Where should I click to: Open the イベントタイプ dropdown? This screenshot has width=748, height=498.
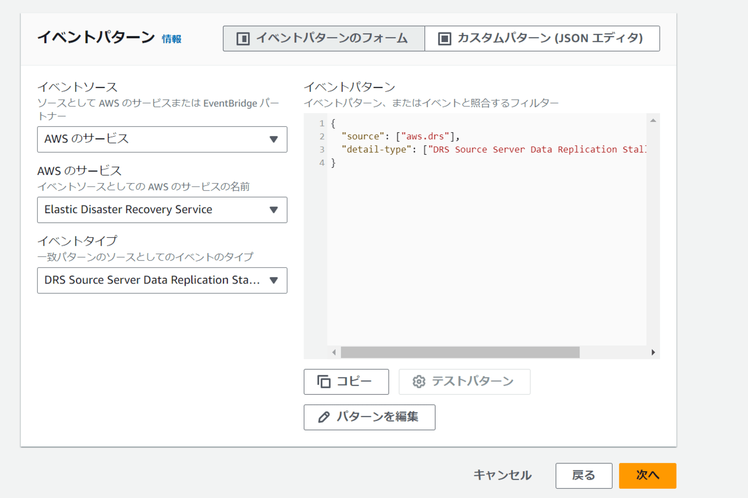click(162, 280)
